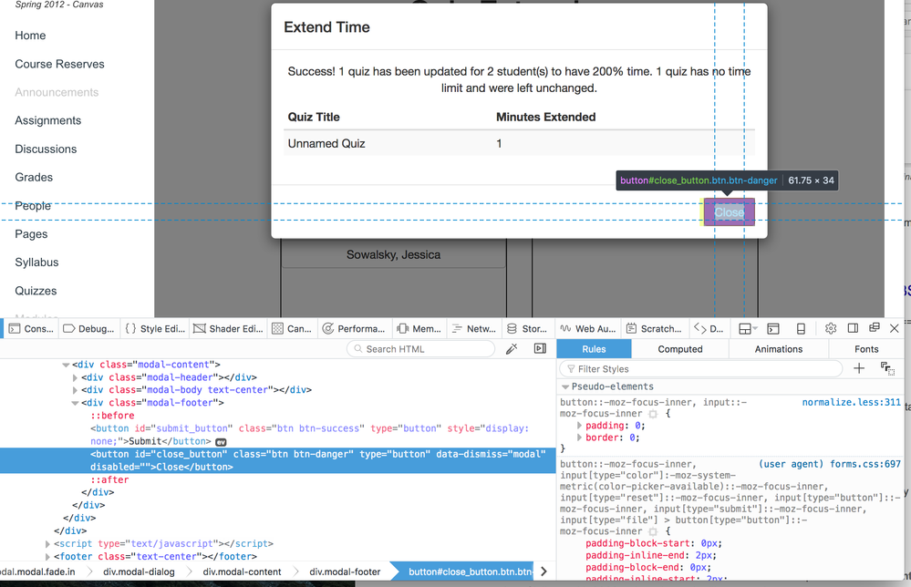Click the ev event listener badge
Image resolution: width=911 pixels, height=587 pixels.
pos(221,442)
